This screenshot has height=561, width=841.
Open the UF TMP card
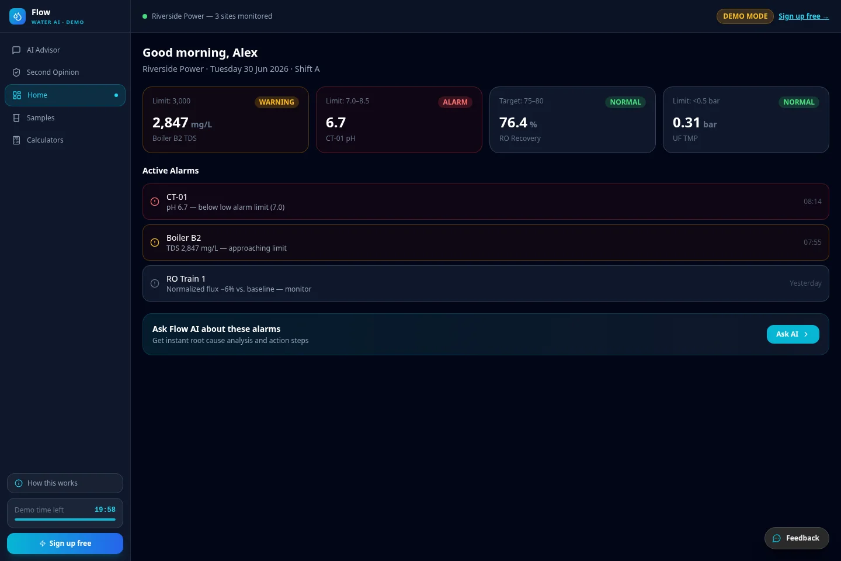[746, 120]
